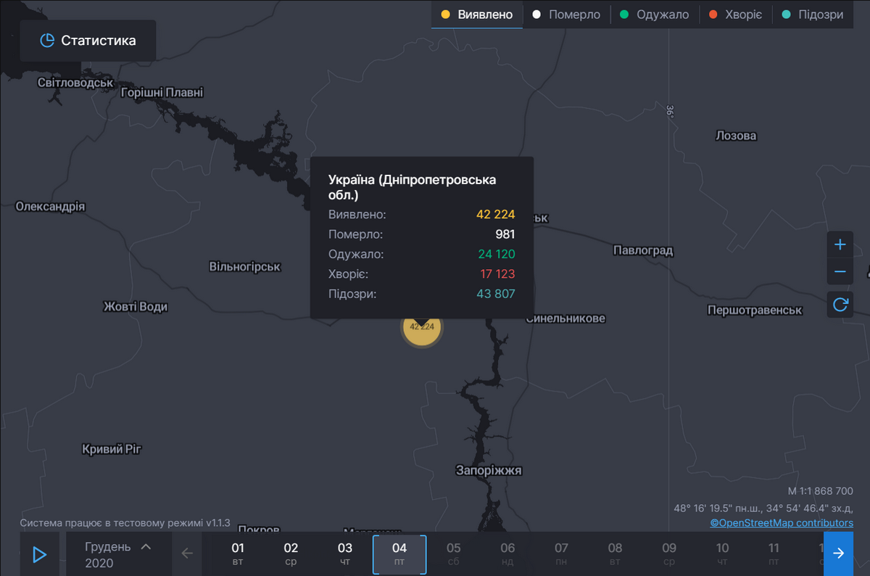Click the yellow 42 224 cluster marker

tap(422, 328)
